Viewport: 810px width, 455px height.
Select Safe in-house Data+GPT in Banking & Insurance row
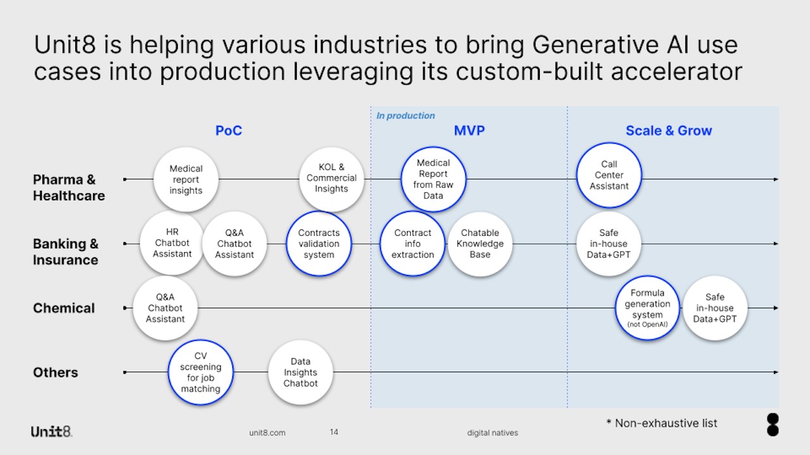[x=609, y=244]
